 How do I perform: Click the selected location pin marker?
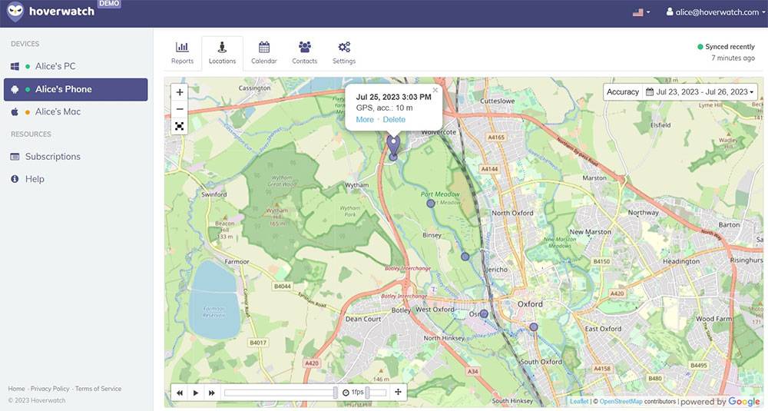393,144
